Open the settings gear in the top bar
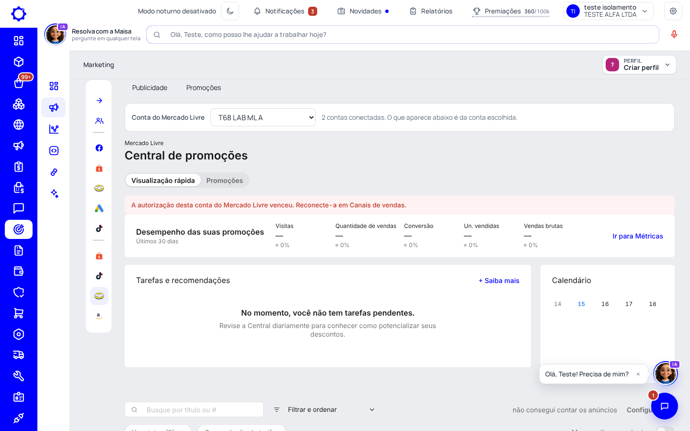The image size is (690, 431). [x=673, y=11]
